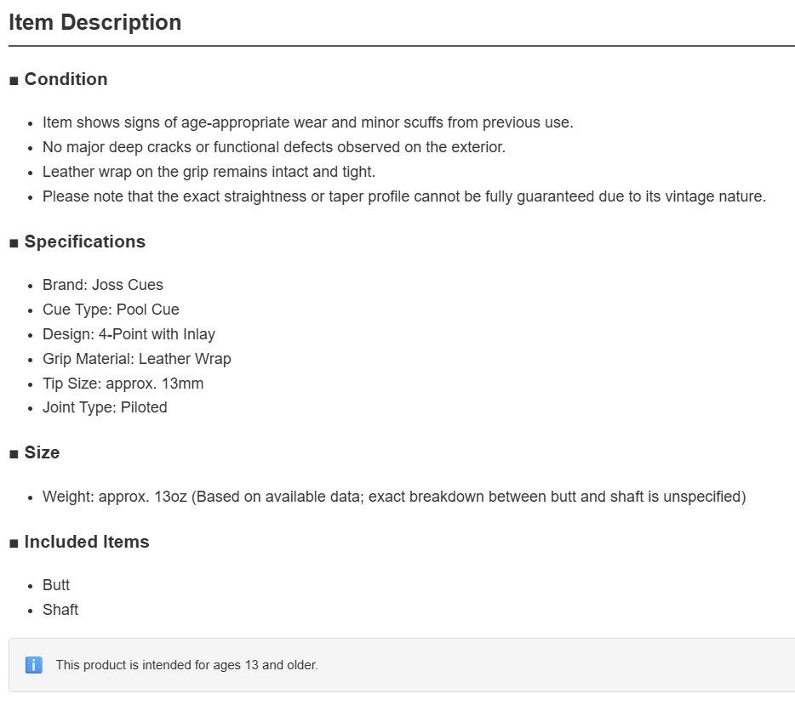The width and height of the screenshot is (795, 705).
Task: Click the Item Description heading
Action: [x=94, y=23]
